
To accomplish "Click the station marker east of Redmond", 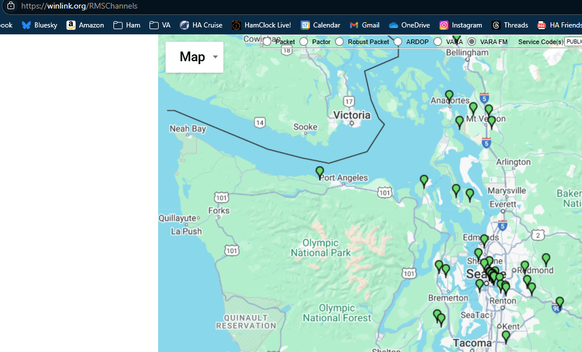I will pyautogui.click(x=546, y=259).
